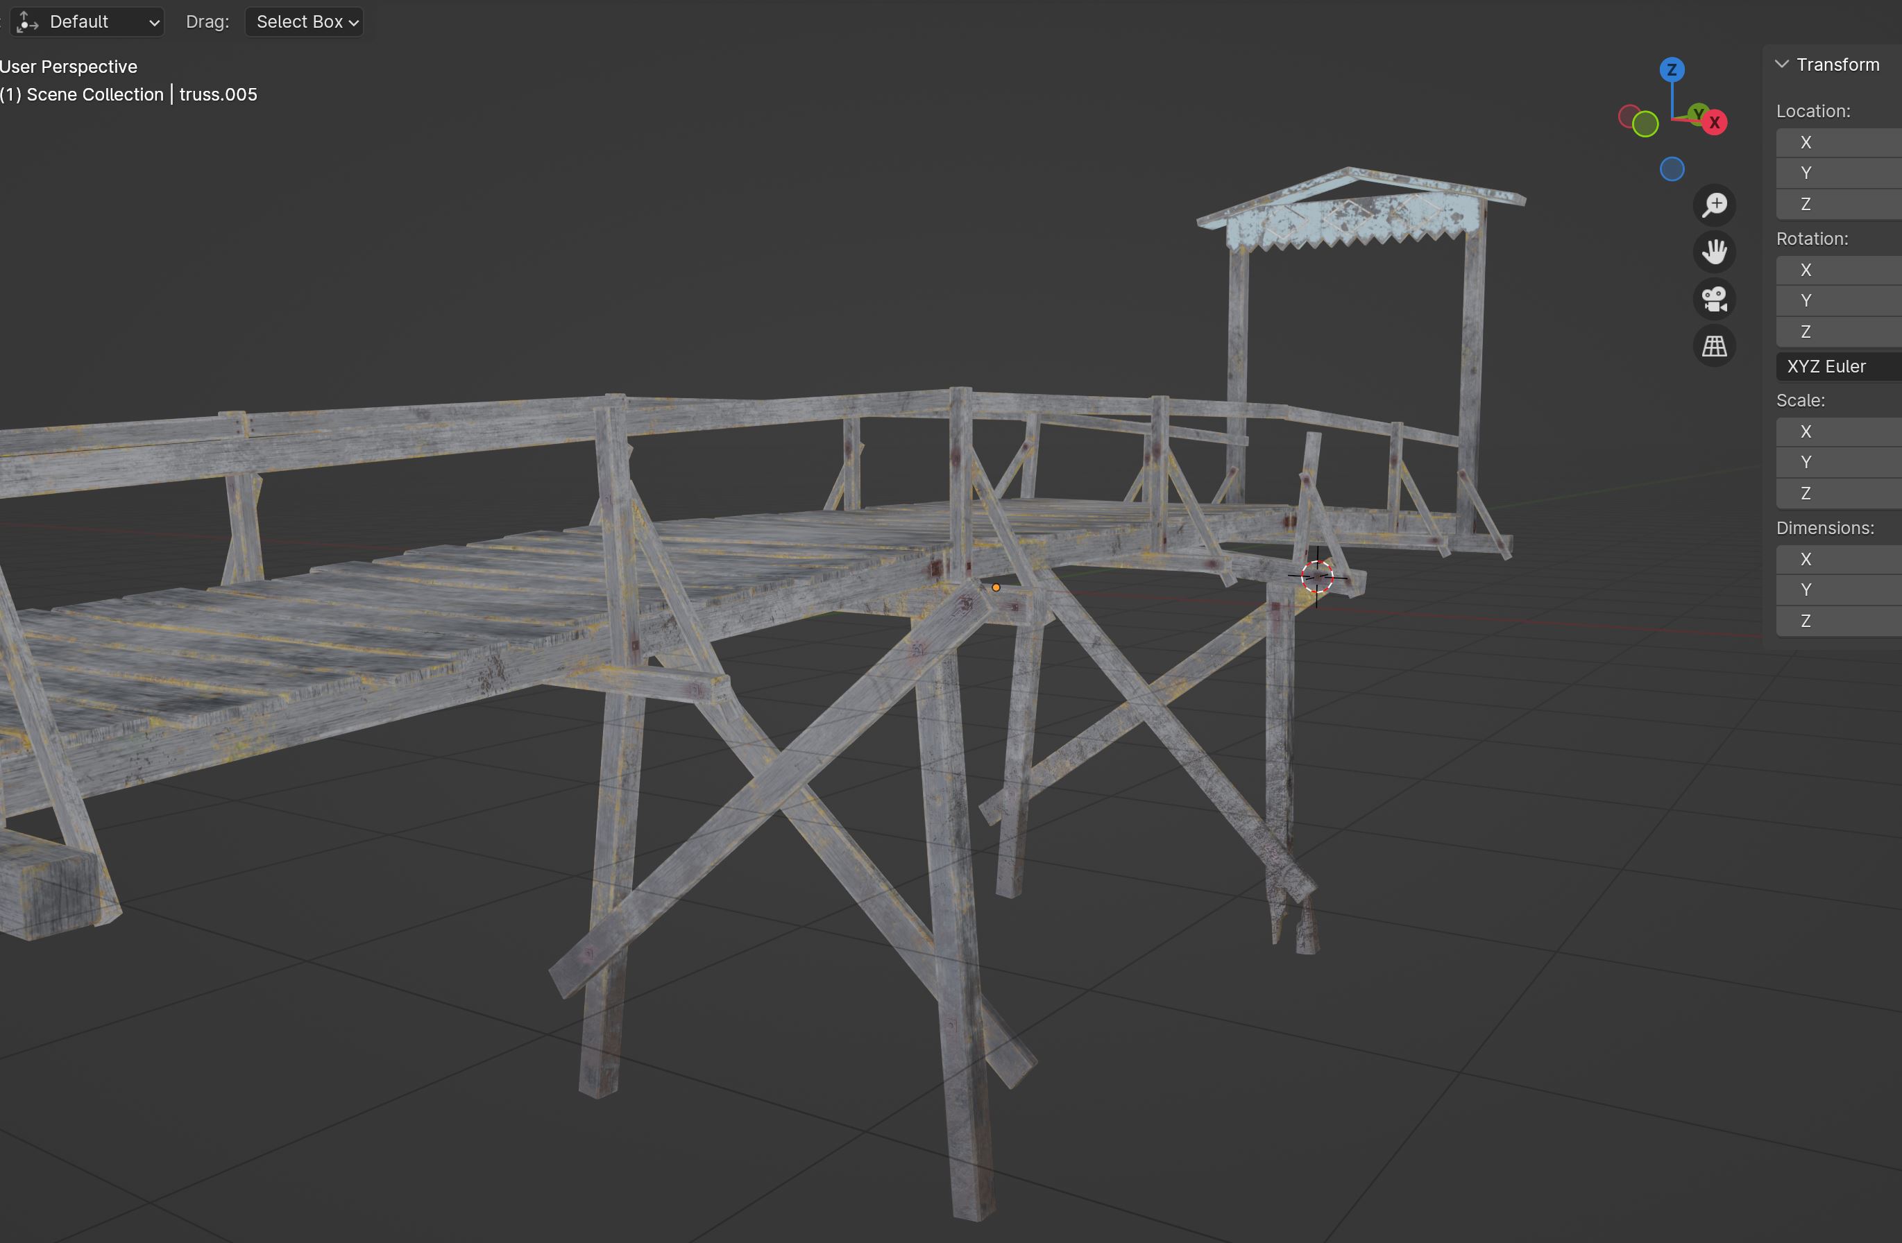Click the dark red negative X gizmo circle

(1629, 117)
